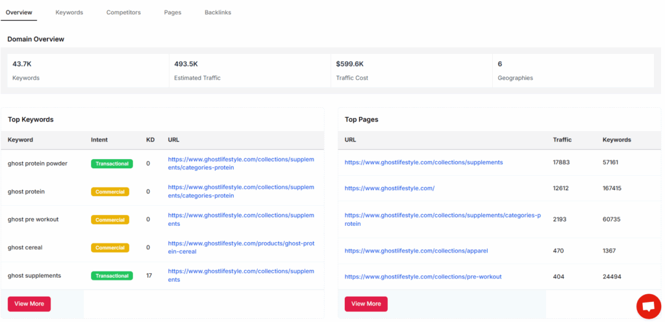This screenshot has width=665, height=322.
Task: Open the collections/apparel link
Action: pyautogui.click(x=416, y=251)
